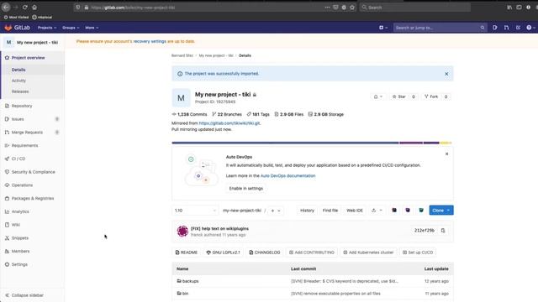Open the to-do list icon in navbar
The height and width of the screenshot is (302, 538).
tap(518, 28)
